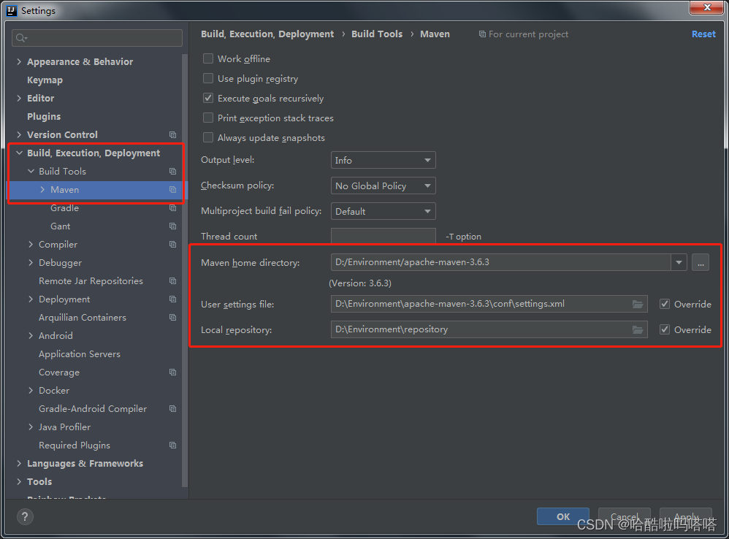The image size is (729, 539).
Task: Click the search magnifier icon in settings
Action: (21, 38)
